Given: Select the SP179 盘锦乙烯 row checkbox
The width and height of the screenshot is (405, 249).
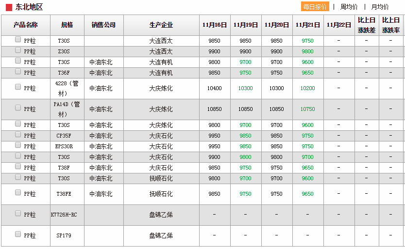Looking at the screenshot, I should [x=18, y=234].
